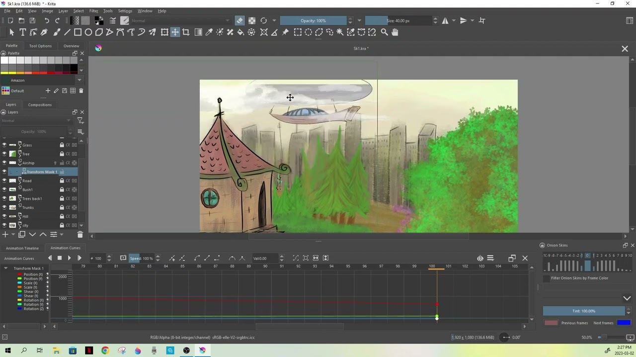Image resolution: width=636 pixels, height=357 pixels.
Task: Delete layer using trash icon
Action: coord(80,235)
